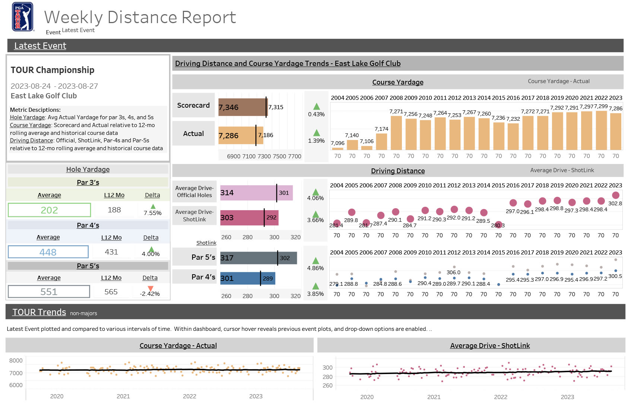
Task: Click the underlined Shotlink label
Action: click(206, 243)
